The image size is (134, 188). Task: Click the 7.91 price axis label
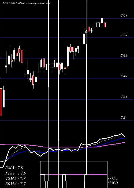point(124,16)
